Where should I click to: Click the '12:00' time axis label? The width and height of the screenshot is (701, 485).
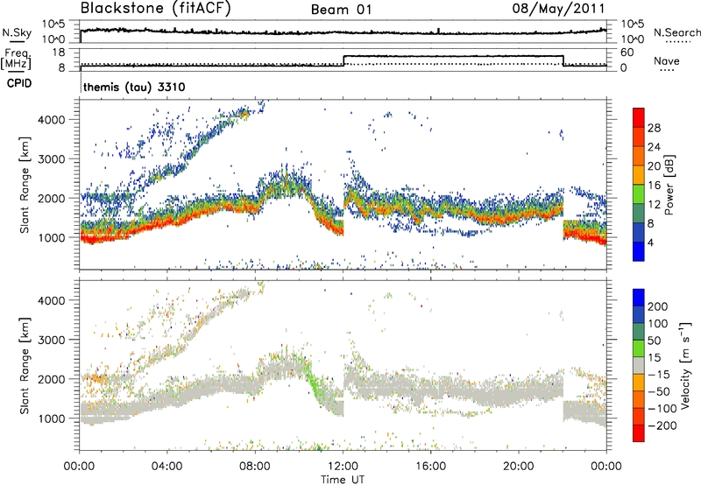point(343,467)
